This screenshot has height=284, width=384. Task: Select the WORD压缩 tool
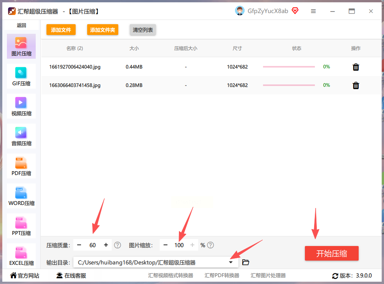21,196
